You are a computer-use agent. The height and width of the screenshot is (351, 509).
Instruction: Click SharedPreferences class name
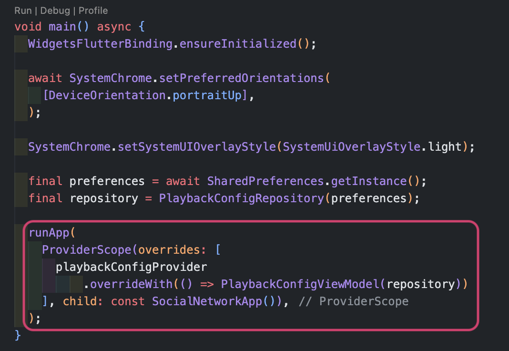click(265, 181)
